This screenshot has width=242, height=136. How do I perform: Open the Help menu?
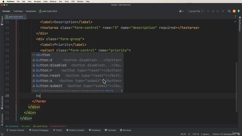point(87,2)
